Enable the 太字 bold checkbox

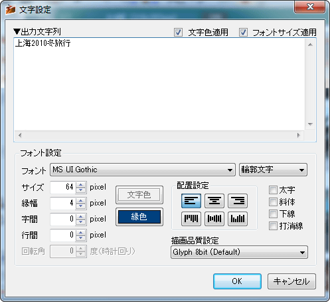coord(273,190)
